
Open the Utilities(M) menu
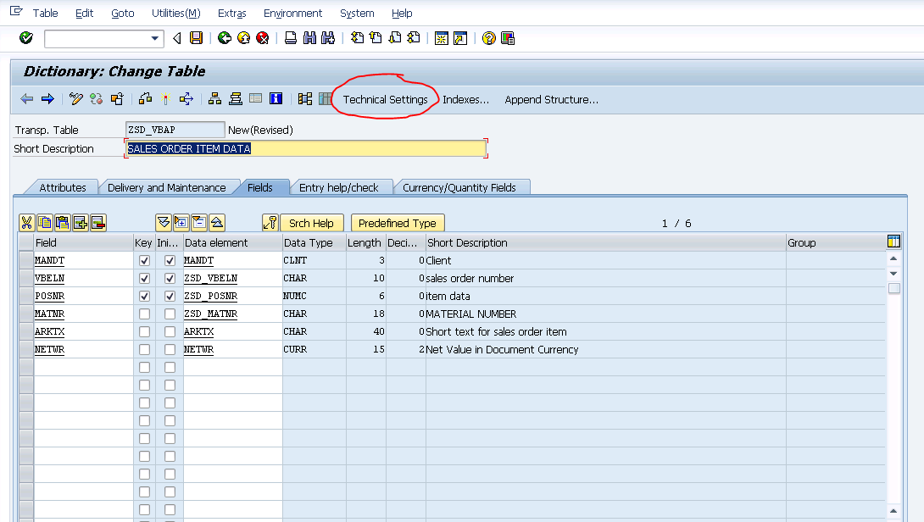(175, 13)
